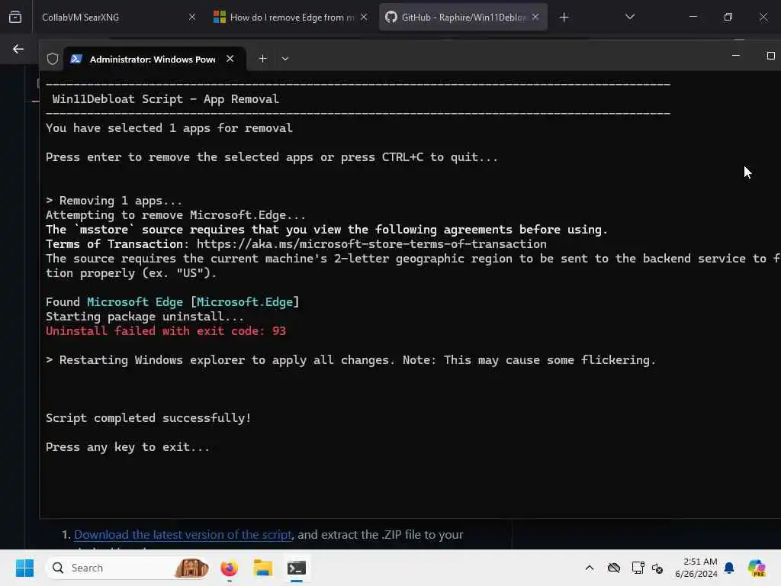The height and width of the screenshot is (586, 781).
Task: Close the 'How do I remove Edge' tab
Action: point(364,17)
